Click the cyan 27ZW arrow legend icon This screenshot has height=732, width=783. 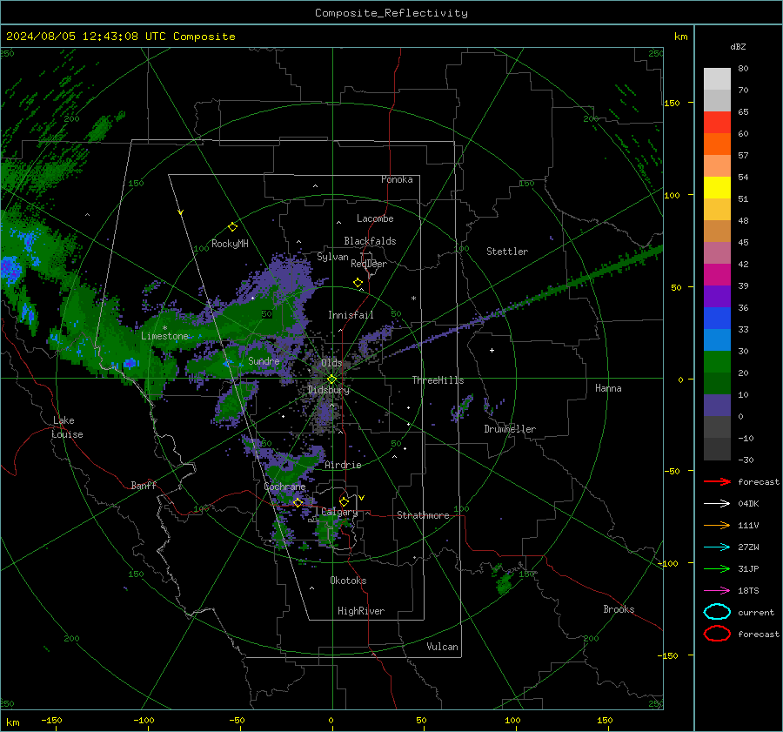[x=717, y=547]
